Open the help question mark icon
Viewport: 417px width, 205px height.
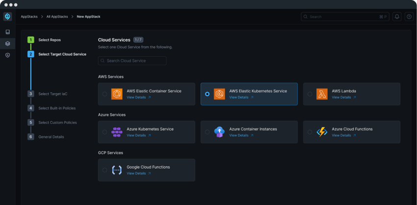point(409,17)
